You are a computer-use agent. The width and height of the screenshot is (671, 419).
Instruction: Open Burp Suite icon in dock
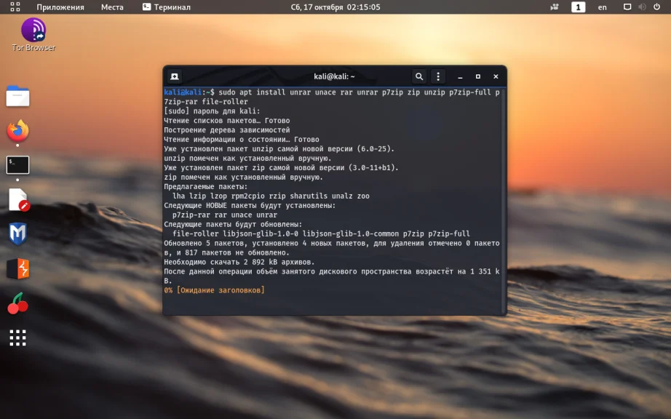click(17, 269)
